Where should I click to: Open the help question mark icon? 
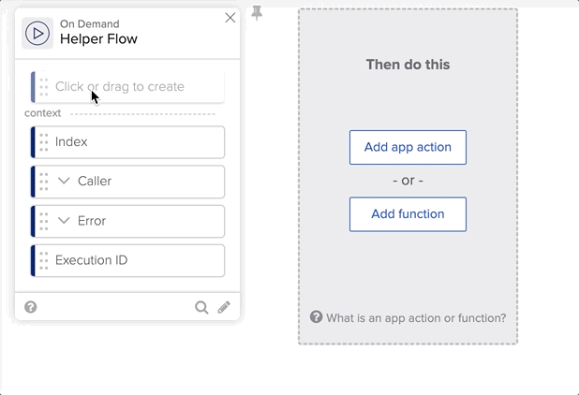[x=31, y=307]
